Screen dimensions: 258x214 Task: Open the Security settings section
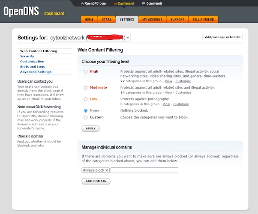click(x=27, y=56)
